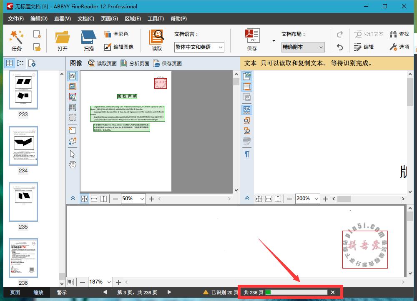Viewport: 417px width, 301px height.
Task: Select the reorder areas tool
Action: pyautogui.click(x=72, y=141)
